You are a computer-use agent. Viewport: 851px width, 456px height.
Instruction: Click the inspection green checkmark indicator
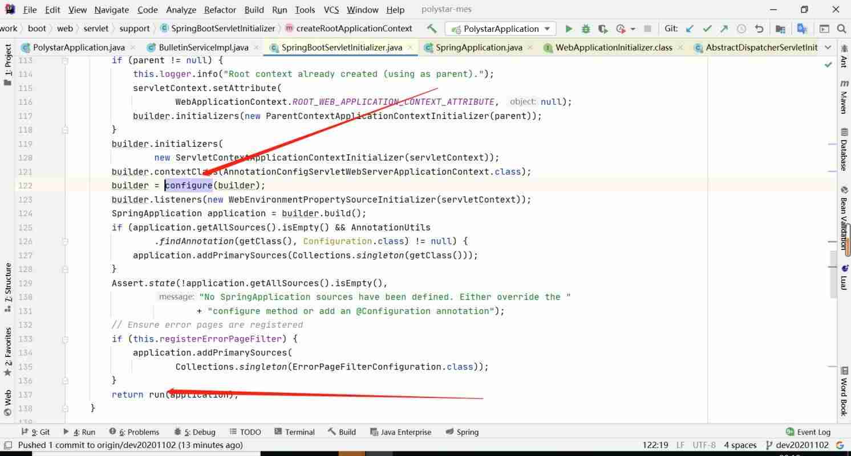point(828,65)
